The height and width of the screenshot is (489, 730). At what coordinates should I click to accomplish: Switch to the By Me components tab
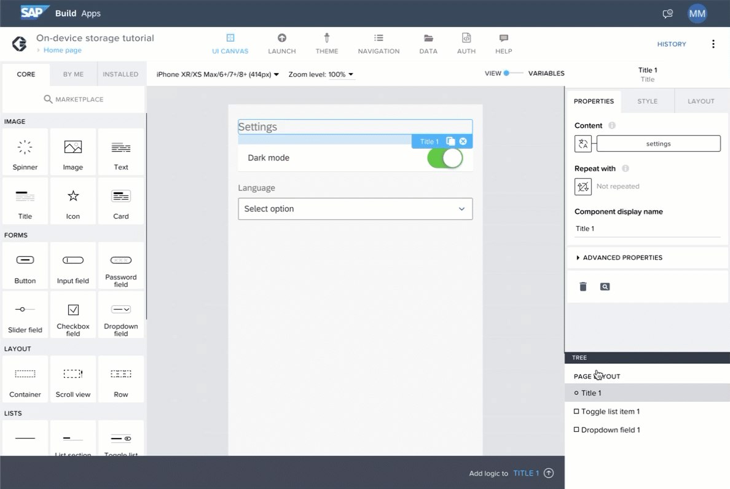73,74
